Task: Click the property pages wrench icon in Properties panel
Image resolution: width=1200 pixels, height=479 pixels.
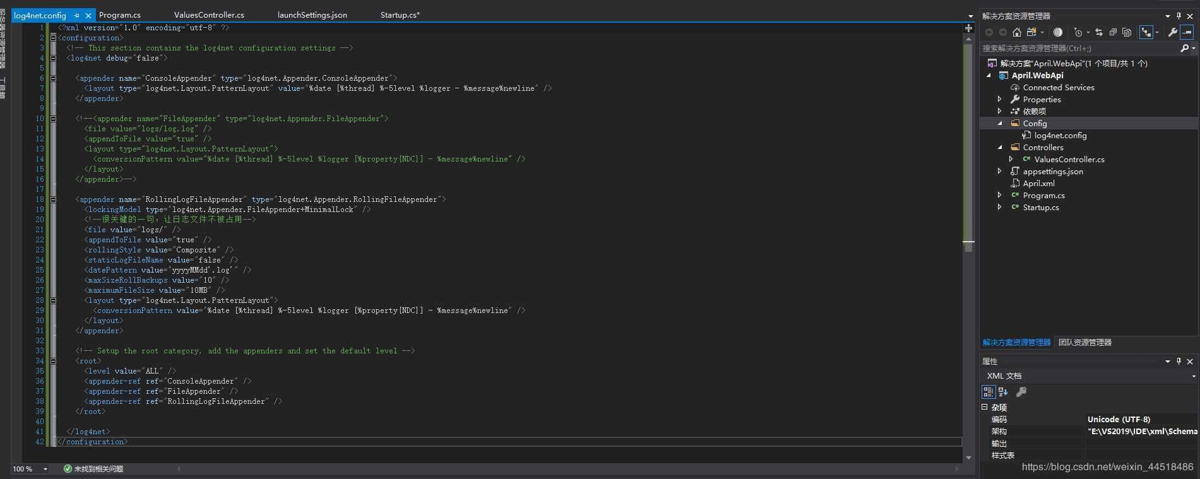Action: (x=1021, y=392)
